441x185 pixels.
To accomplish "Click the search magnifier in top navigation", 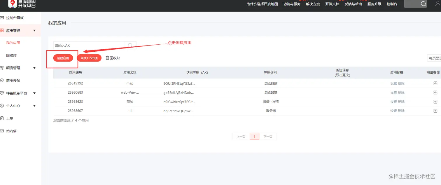I will (x=423, y=4).
